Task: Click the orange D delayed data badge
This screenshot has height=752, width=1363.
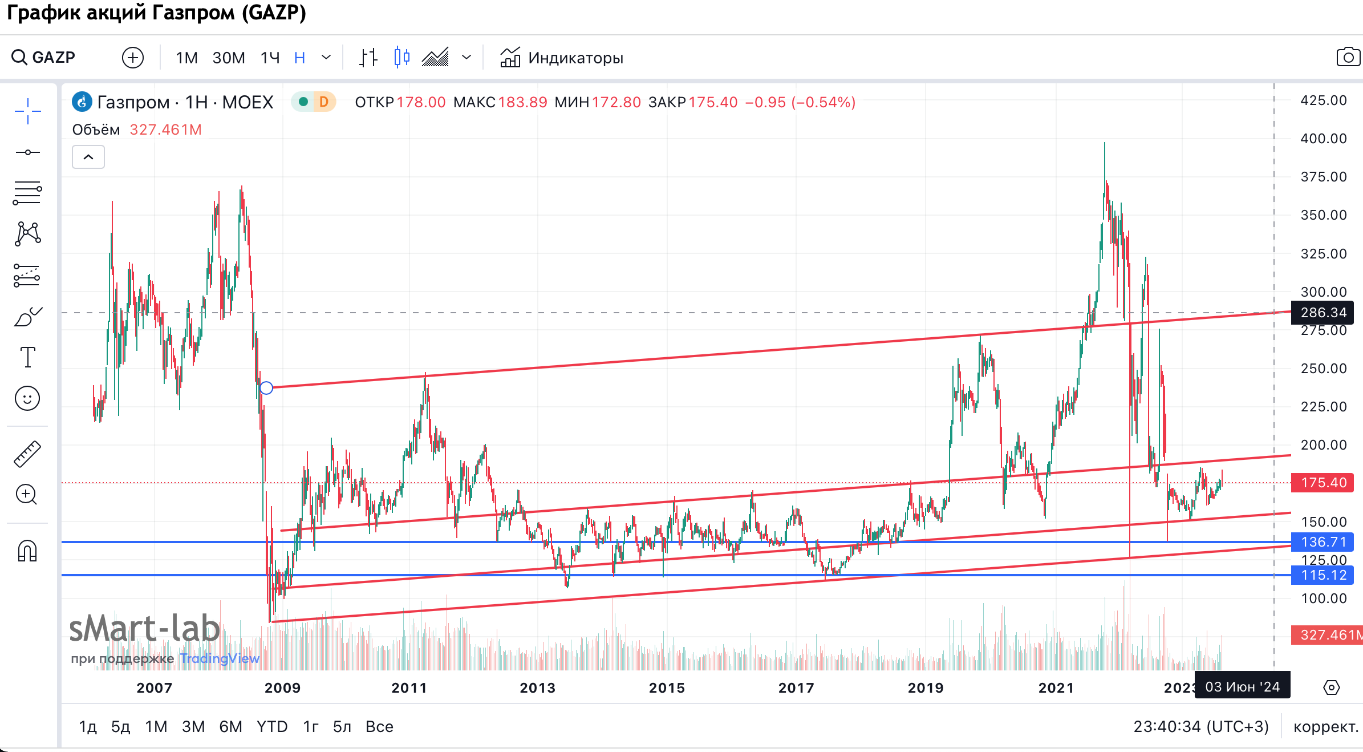Action: pyautogui.click(x=324, y=102)
